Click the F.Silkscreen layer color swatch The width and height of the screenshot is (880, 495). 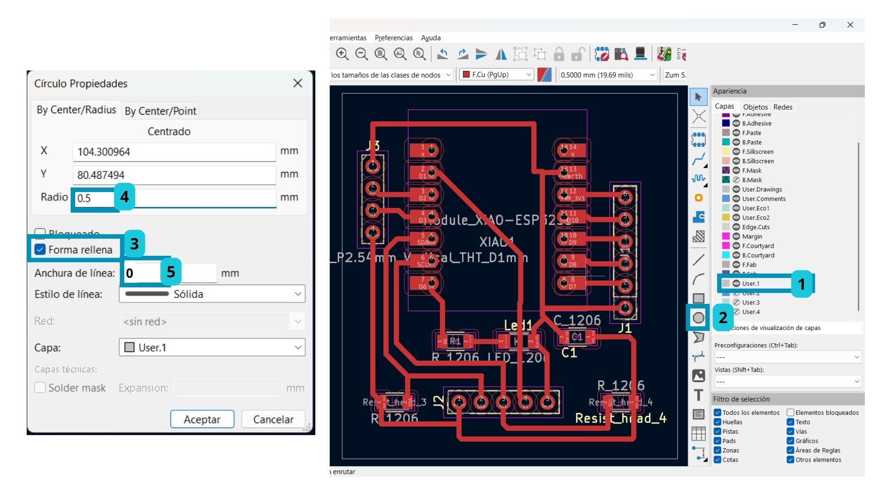[x=726, y=151]
